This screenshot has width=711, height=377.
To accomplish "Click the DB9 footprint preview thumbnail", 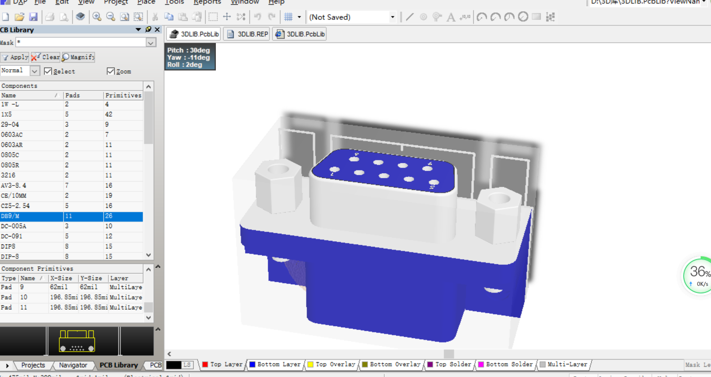I will [77, 341].
